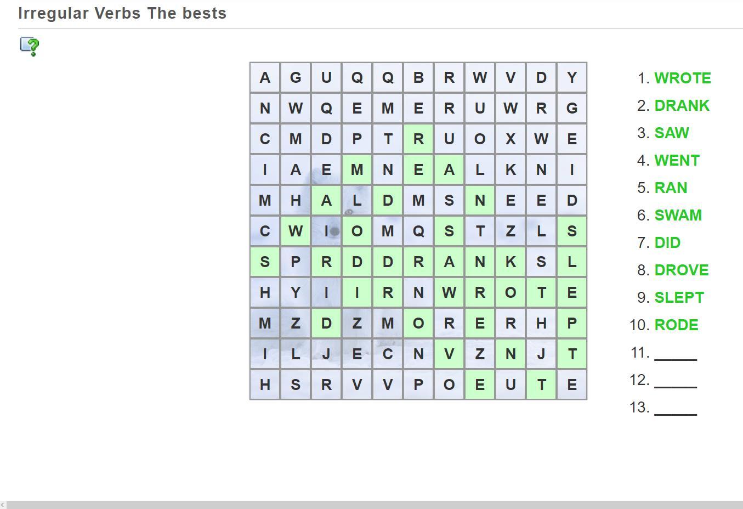Select DRANK in the word list
The width and height of the screenshot is (743, 509).
tap(682, 105)
